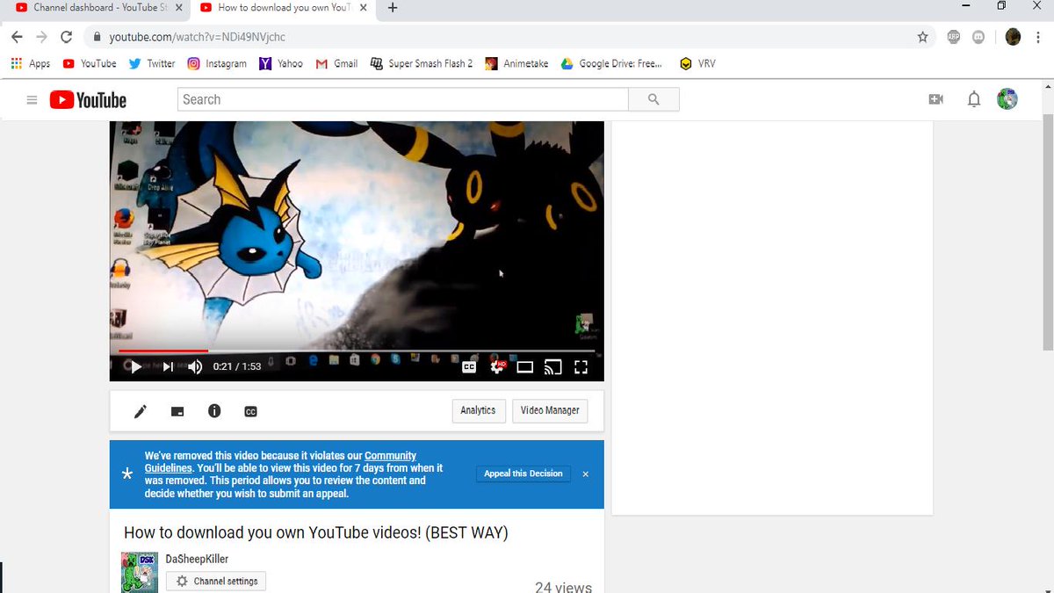
Task: Enter fullscreen mode
Action: click(581, 367)
